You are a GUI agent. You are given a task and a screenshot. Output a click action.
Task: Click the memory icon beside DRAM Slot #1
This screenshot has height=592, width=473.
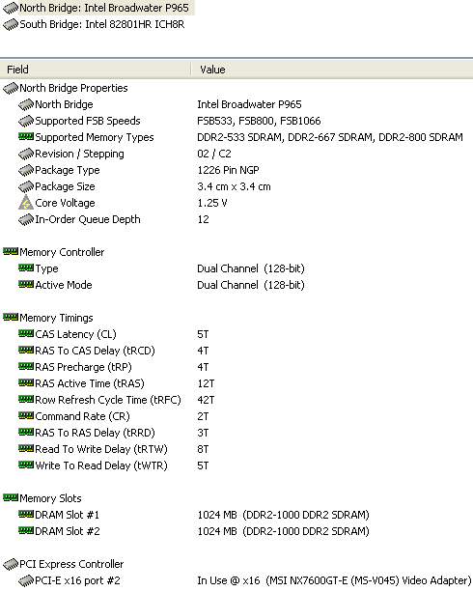[26, 514]
